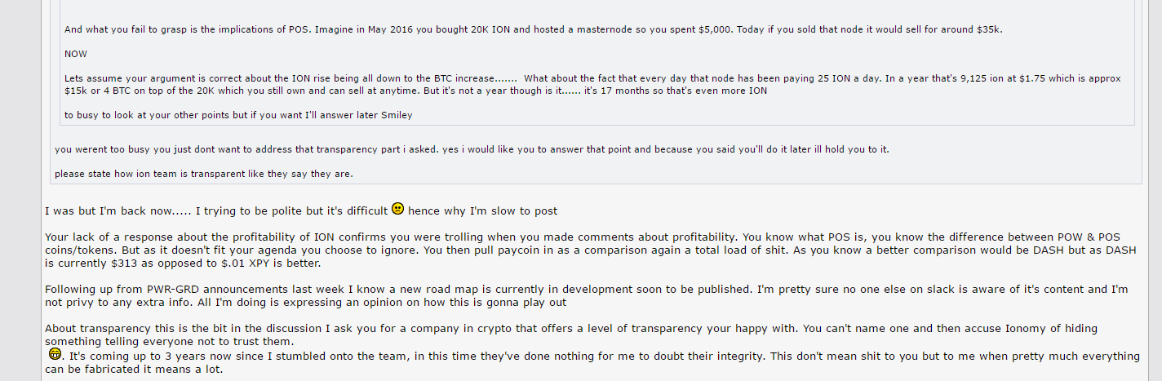This screenshot has height=381, width=1162.
Task: Click the word "Smiley" in the quoted post
Action: click(x=397, y=115)
